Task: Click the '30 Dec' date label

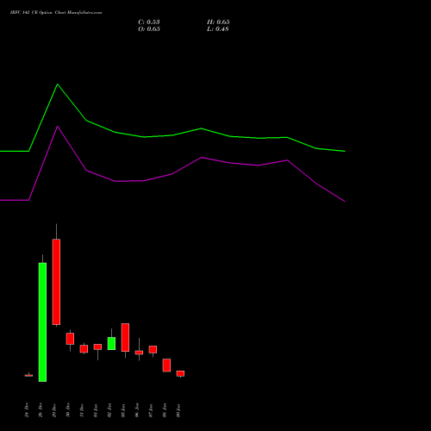Action: (x=68, y=410)
